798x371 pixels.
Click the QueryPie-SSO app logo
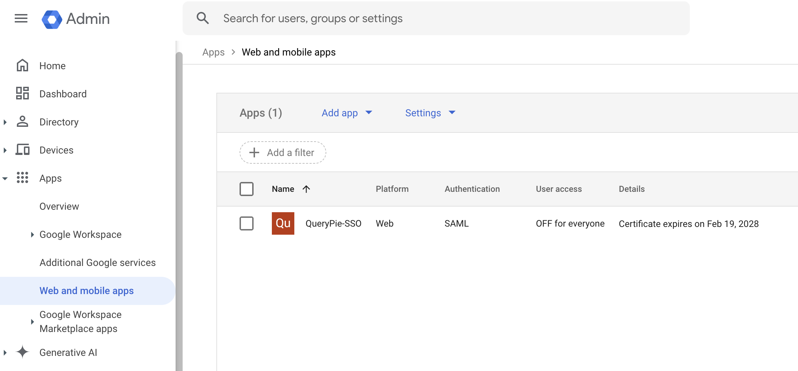coord(283,223)
